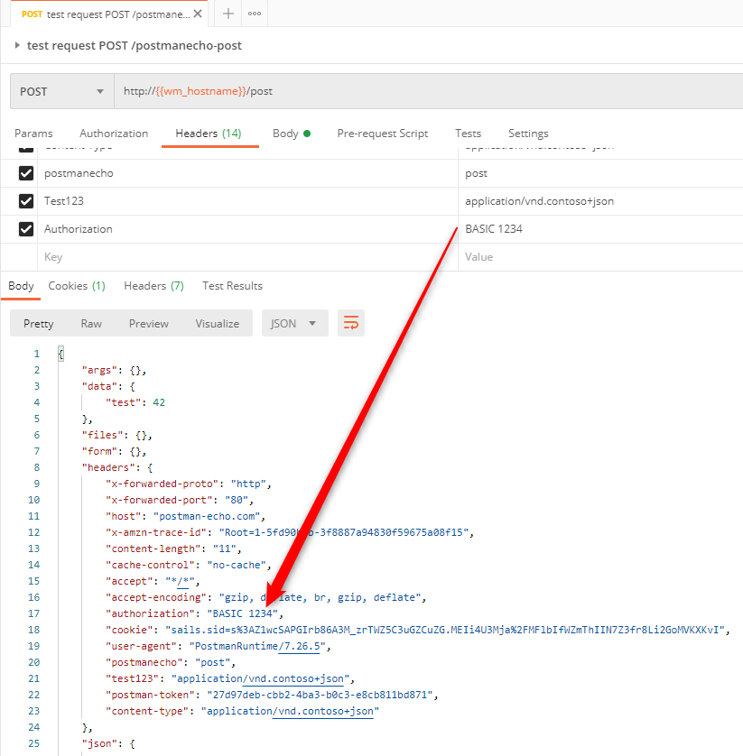Collapse the root JSON object at line 1

point(60,354)
